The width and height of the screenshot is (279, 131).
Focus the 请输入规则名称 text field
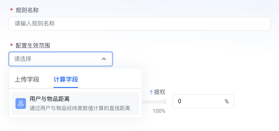139,24
